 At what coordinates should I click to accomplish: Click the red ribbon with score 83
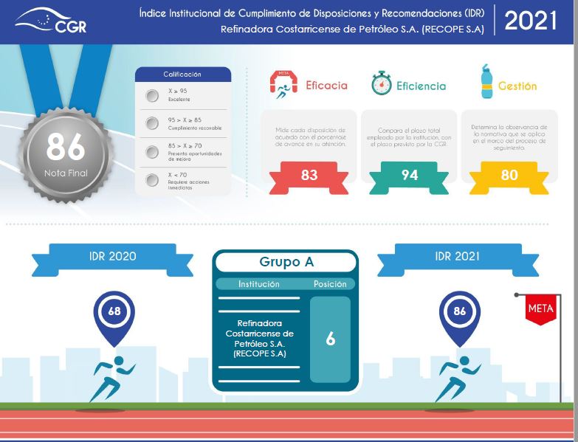pos(309,176)
